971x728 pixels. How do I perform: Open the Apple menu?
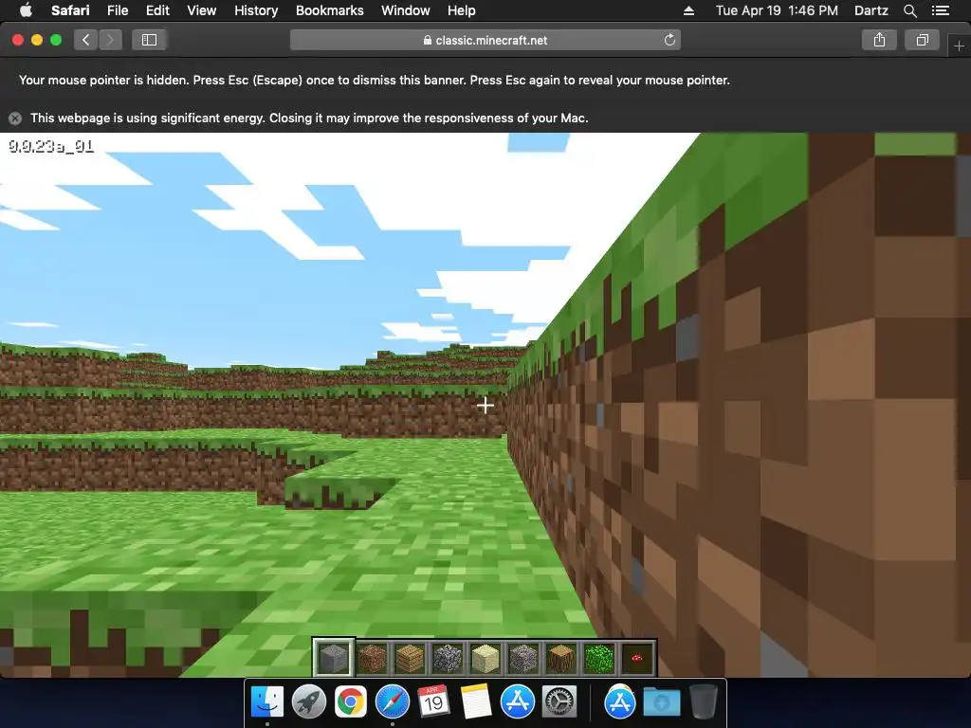pyautogui.click(x=26, y=10)
